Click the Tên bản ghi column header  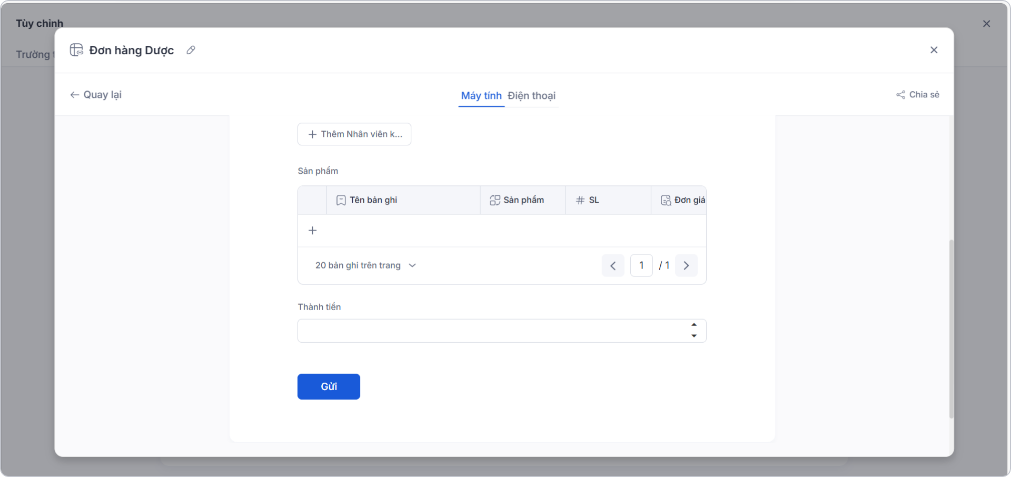point(403,200)
